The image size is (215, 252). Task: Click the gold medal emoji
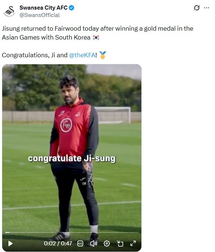click(103, 55)
